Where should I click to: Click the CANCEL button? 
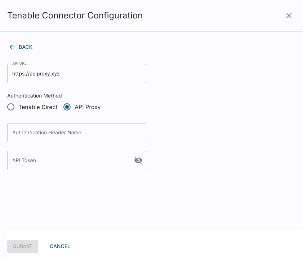[x=60, y=246]
